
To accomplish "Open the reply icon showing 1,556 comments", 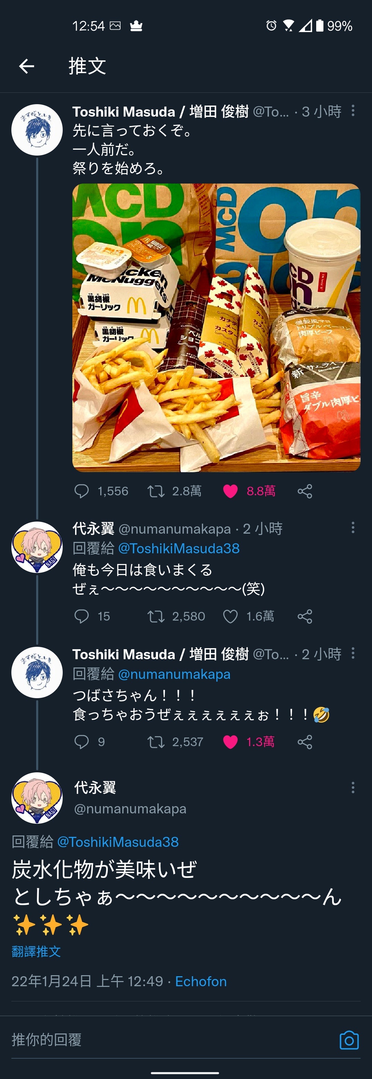I will (x=82, y=491).
